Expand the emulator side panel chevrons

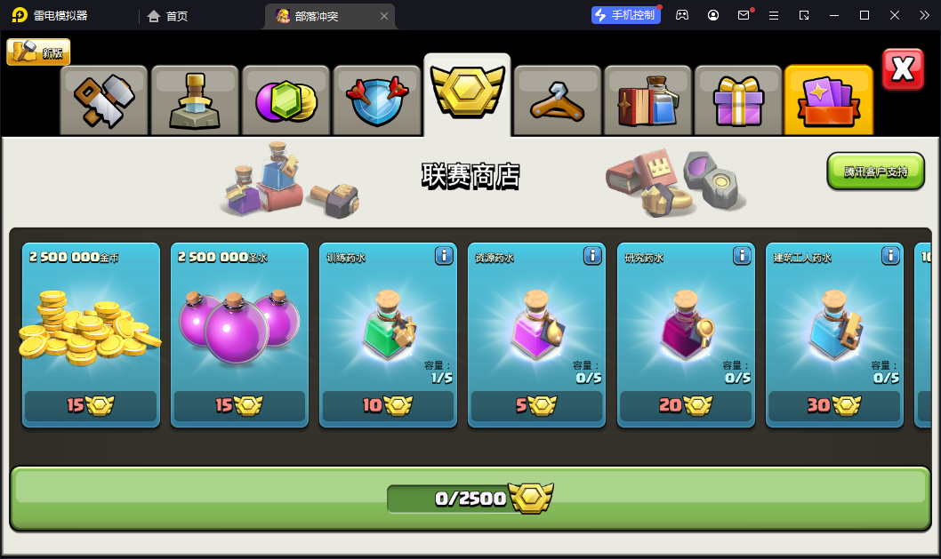(924, 16)
